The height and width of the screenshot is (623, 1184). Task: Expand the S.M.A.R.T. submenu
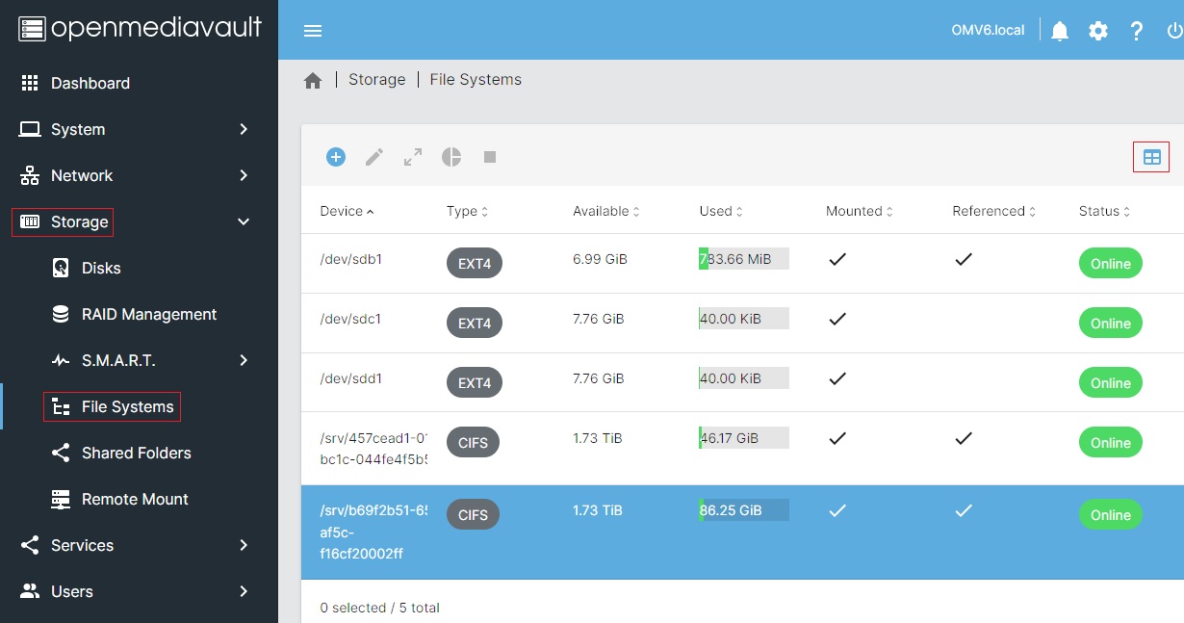tap(244, 360)
